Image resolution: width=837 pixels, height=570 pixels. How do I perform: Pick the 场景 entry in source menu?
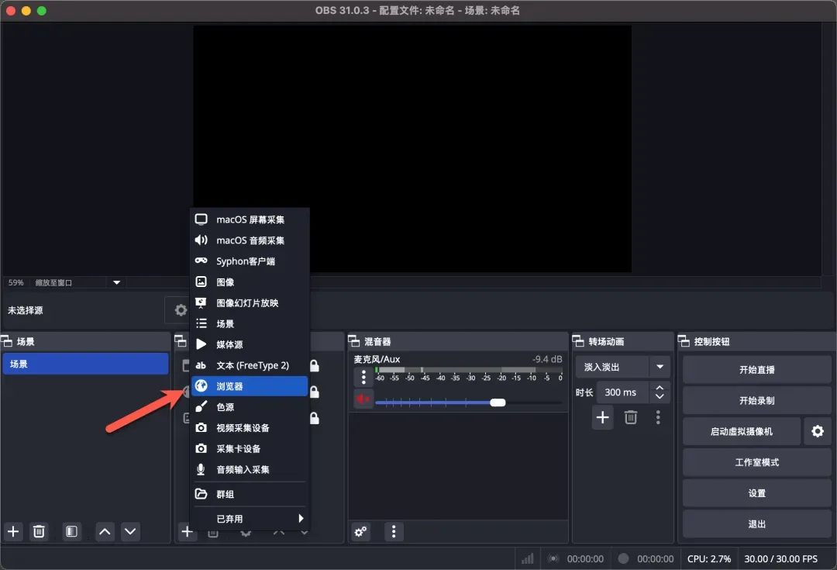point(250,323)
